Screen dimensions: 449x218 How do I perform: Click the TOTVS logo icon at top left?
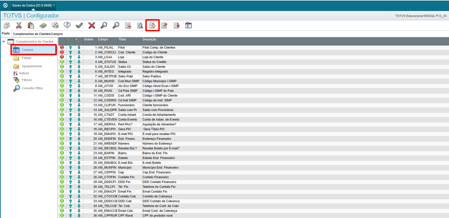[x=5, y=5]
